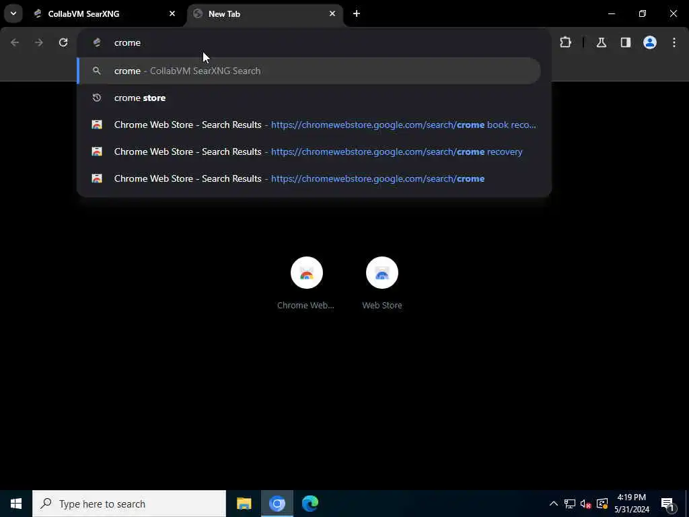Open the Extensions puzzle icon

pyautogui.click(x=565, y=42)
